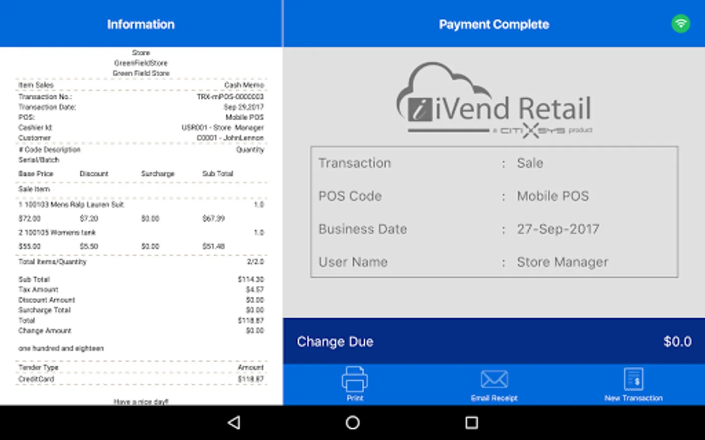Tap the Print receipt printer icon
Image resolution: width=705 pixels, height=440 pixels.
[354, 379]
